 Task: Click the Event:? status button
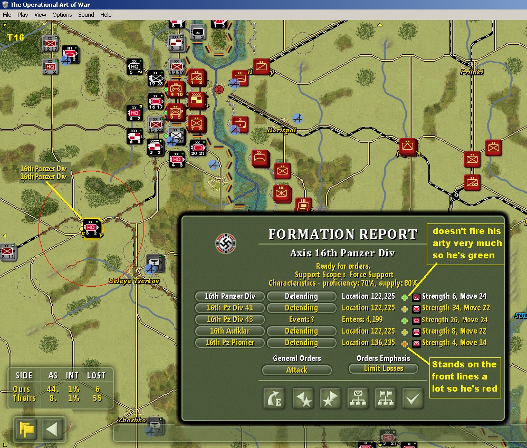301,319
